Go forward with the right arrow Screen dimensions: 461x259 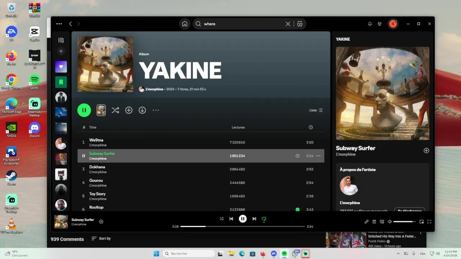coord(79,24)
